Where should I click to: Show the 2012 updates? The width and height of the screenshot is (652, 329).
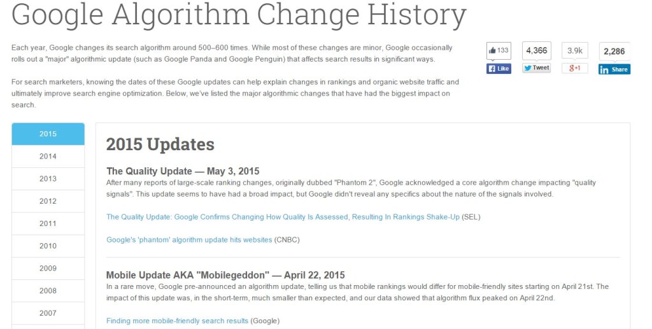[x=48, y=201]
